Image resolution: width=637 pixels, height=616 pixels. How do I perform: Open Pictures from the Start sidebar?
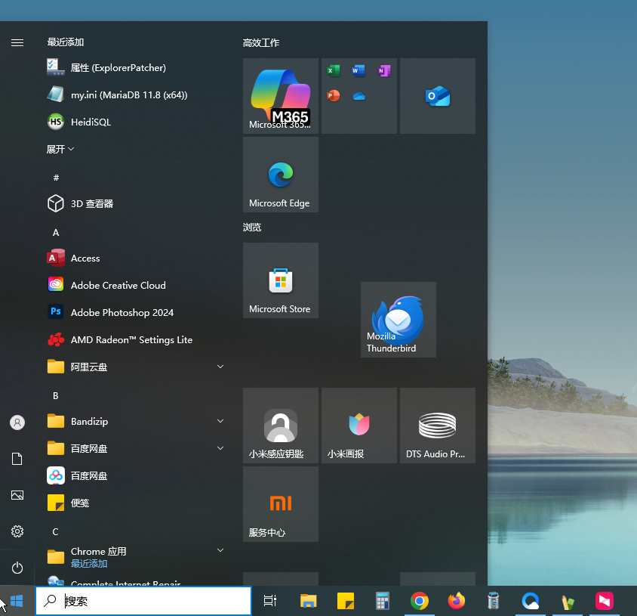[17, 495]
